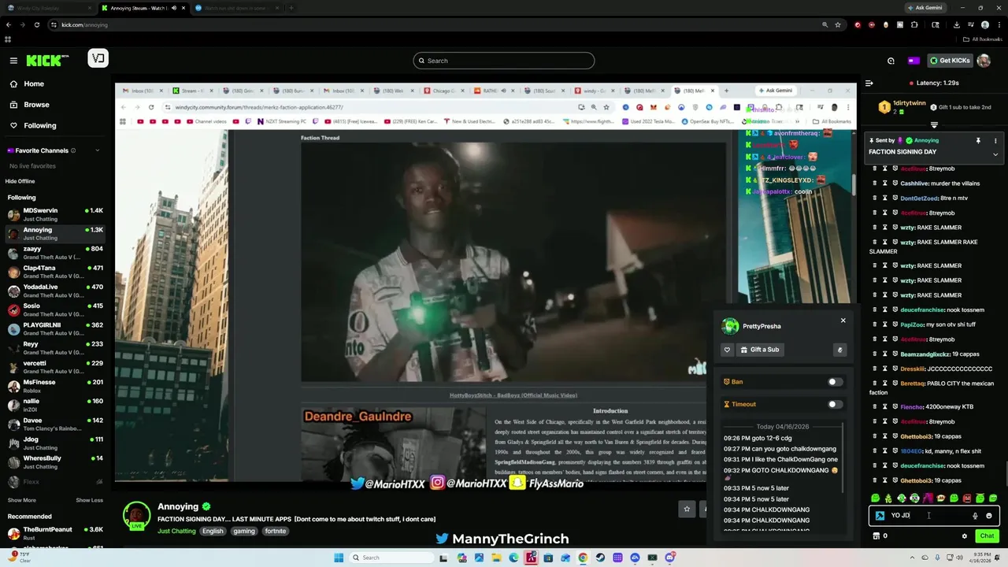Screen dimensions: 1008x567
Task: Open the Browse icon in sidebar
Action: tap(13, 105)
